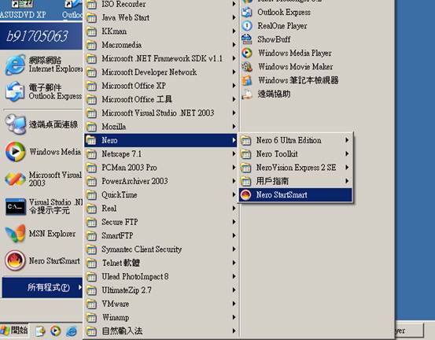Image resolution: width=435 pixels, height=340 pixels.
Task: Open Microsoft Visual Studio .NET 2003 folder
Action: [160, 113]
